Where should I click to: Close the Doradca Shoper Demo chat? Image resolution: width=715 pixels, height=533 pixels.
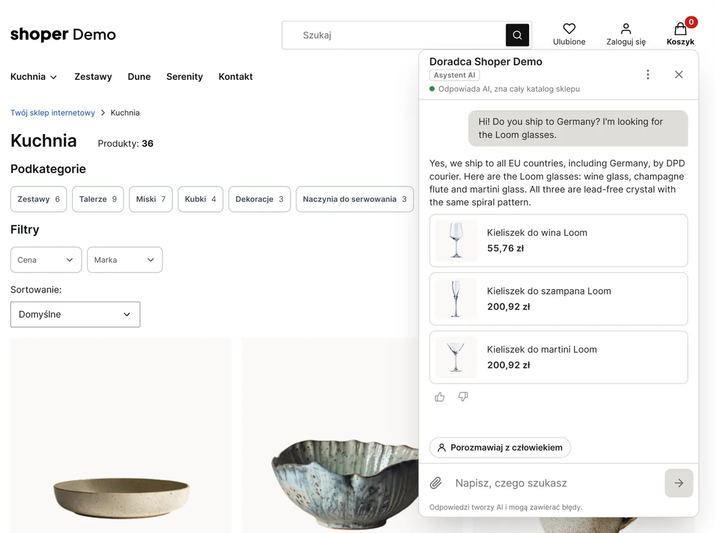(679, 74)
